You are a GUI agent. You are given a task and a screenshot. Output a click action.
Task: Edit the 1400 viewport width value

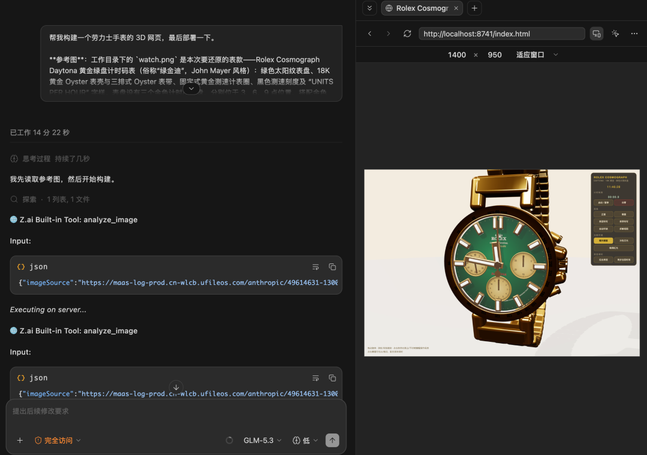456,55
